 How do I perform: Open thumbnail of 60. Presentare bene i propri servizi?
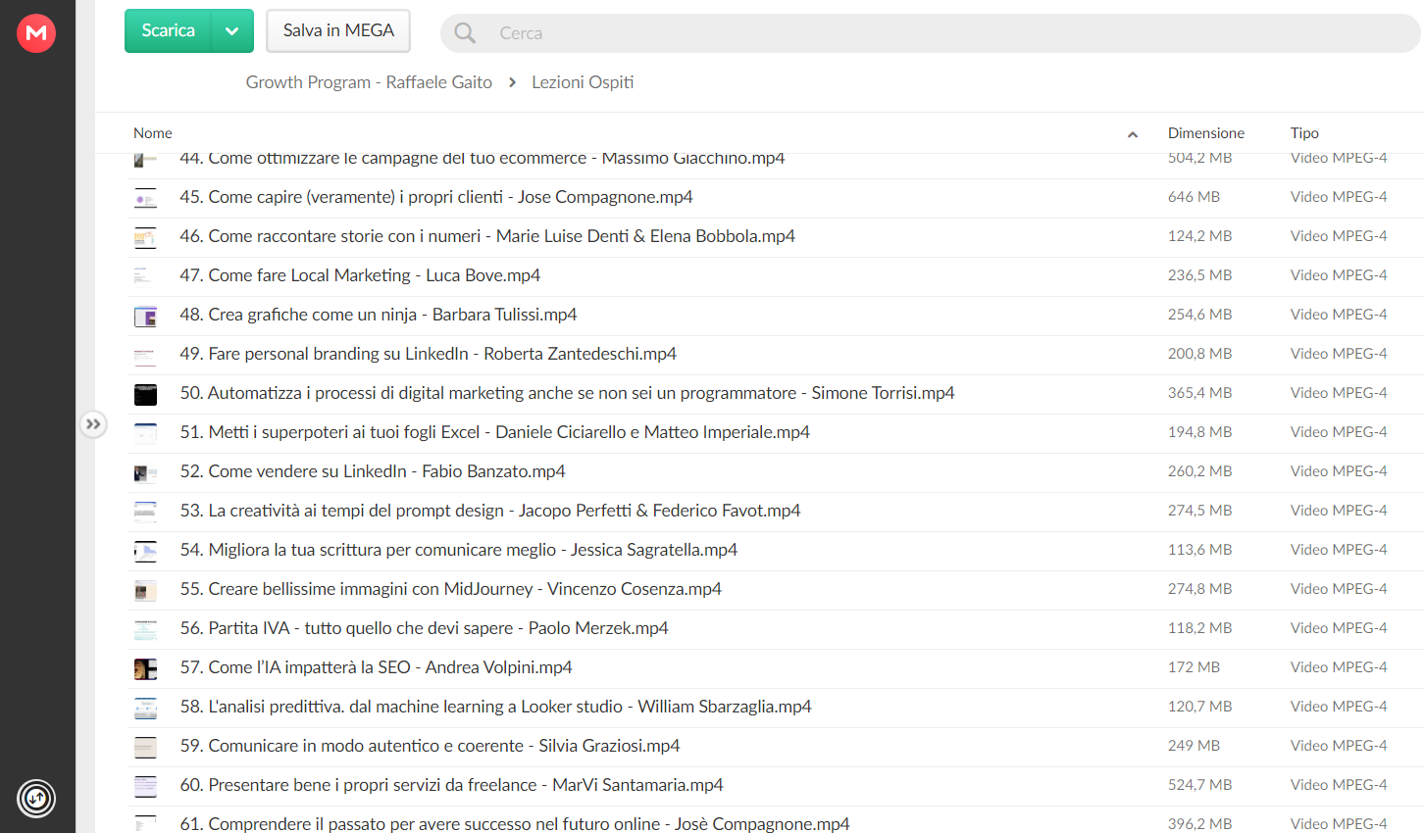[x=145, y=787]
